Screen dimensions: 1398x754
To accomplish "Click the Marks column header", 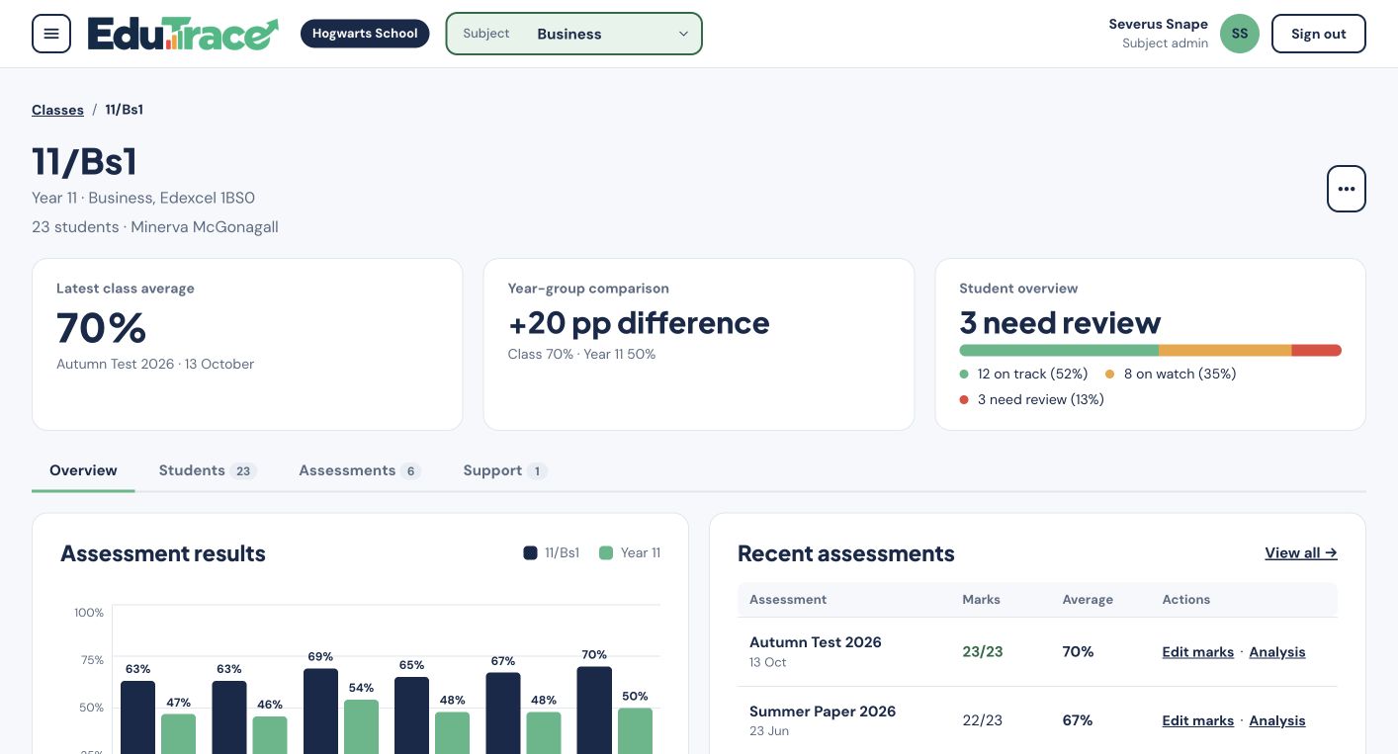I will click(981, 600).
